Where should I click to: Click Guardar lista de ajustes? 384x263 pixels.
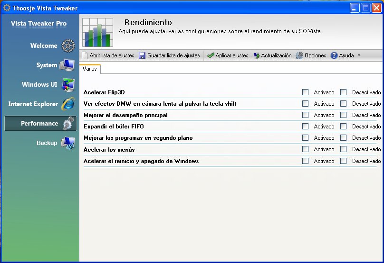click(x=173, y=55)
